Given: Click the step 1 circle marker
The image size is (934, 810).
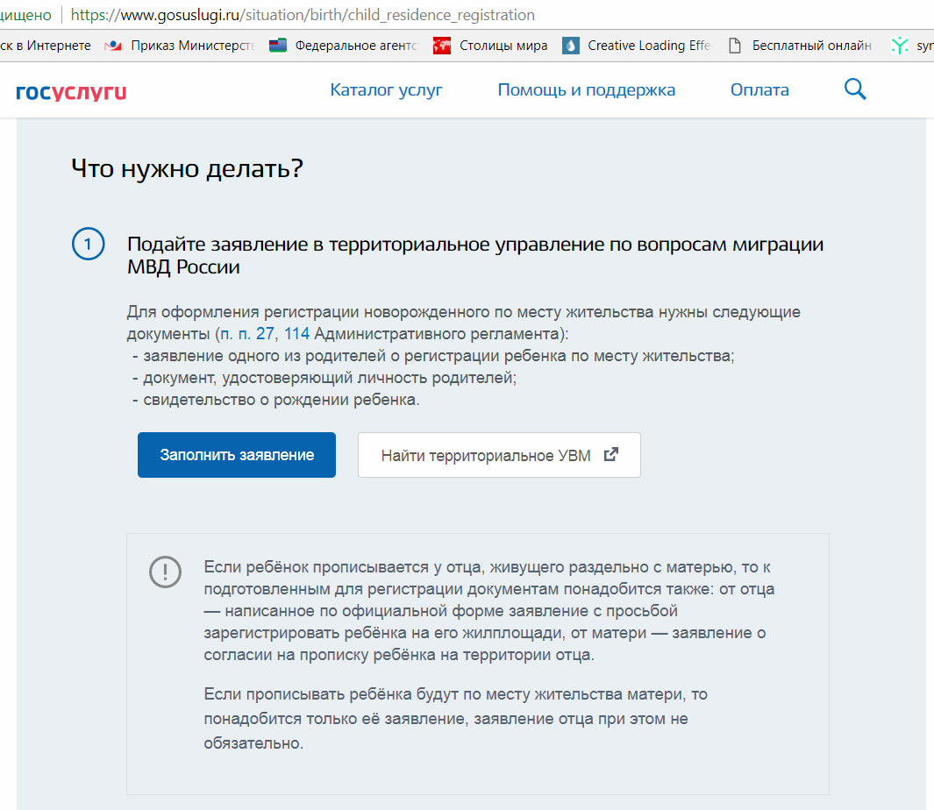Looking at the screenshot, I should pos(88,245).
